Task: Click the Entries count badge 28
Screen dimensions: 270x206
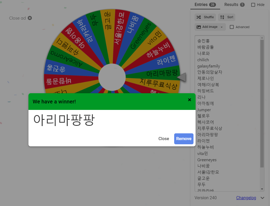Action: tap(213, 5)
